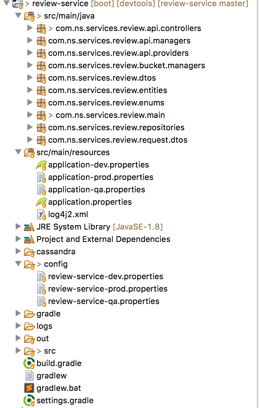Select the com.ns.services.review.main package
The height and width of the screenshot is (408, 259).
[x=109, y=115]
